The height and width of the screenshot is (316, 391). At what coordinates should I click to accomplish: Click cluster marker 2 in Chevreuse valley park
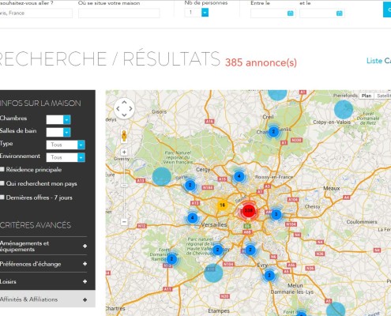(x=217, y=250)
